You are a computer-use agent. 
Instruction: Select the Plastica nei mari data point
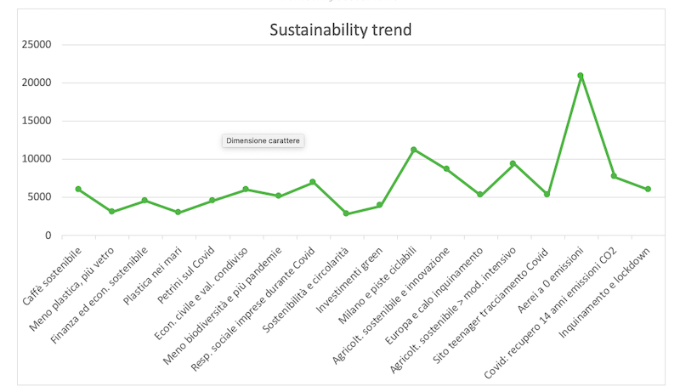[178, 212]
